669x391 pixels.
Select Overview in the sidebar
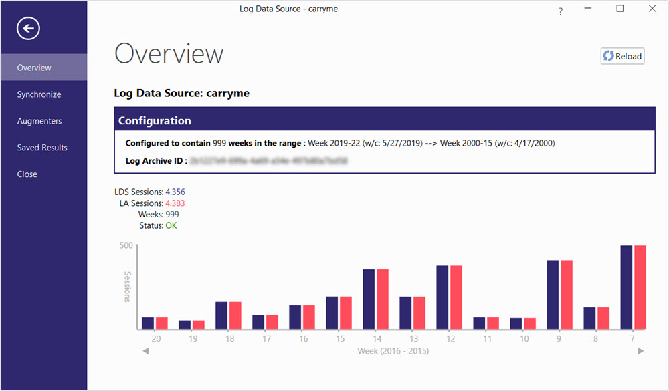click(x=34, y=68)
